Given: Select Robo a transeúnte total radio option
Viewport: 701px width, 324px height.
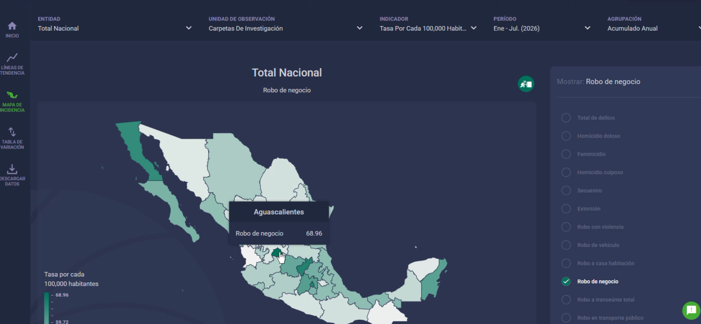Looking at the screenshot, I should pyautogui.click(x=566, y=300).
